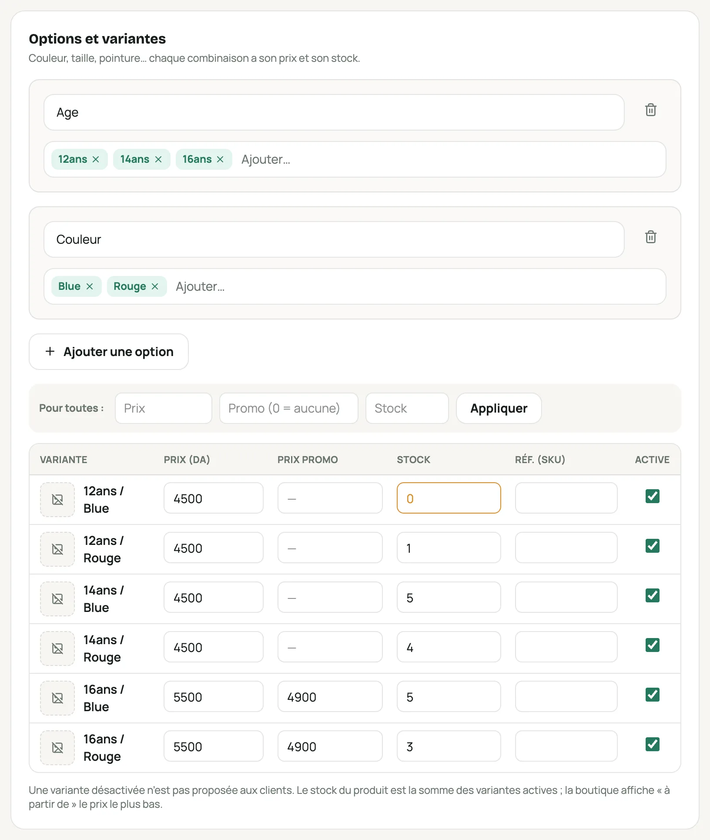Edit promo price of 16ans / Blue
The width and height of the screenshot is (710, 840).
point(330,696)
